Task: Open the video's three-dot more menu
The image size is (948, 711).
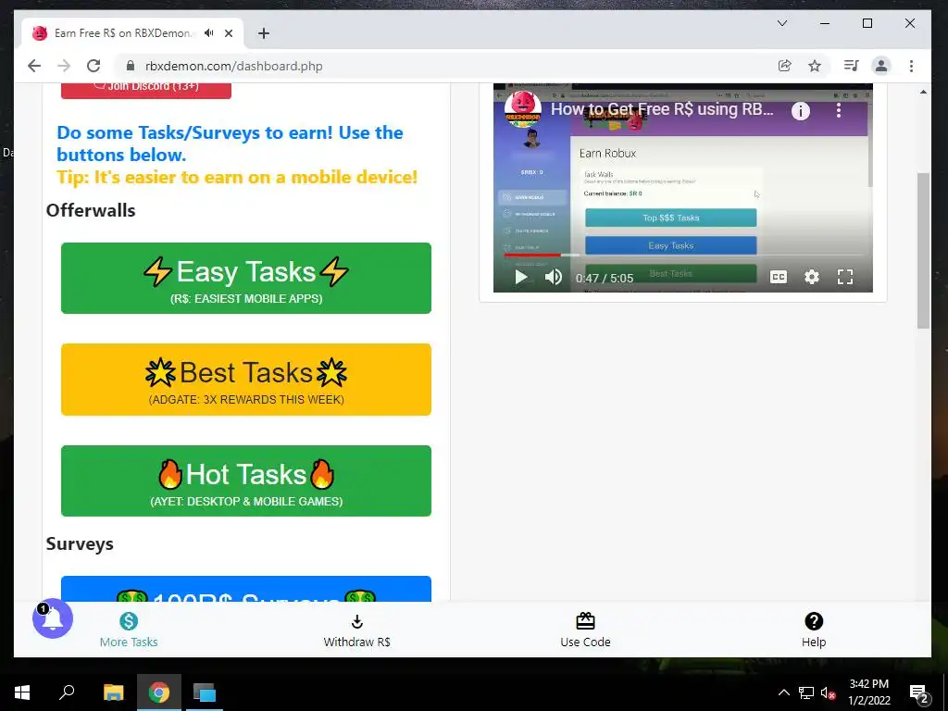Action: 839,110
